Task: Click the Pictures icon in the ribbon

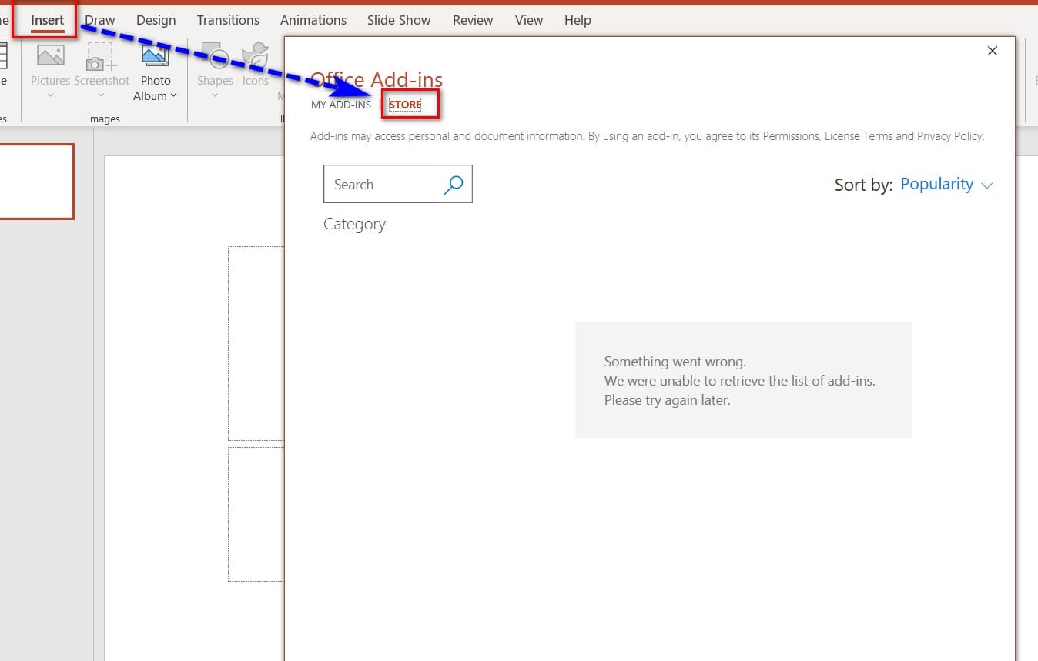Action: pyautogui.click(x=50, y=57)
